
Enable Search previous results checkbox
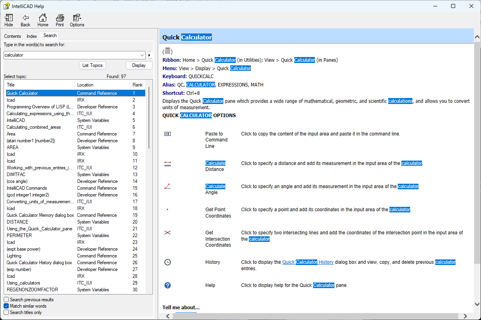click(x=6, y=300)
